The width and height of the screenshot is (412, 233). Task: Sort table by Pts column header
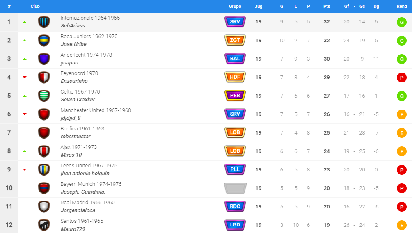click(x=327, y=6)
